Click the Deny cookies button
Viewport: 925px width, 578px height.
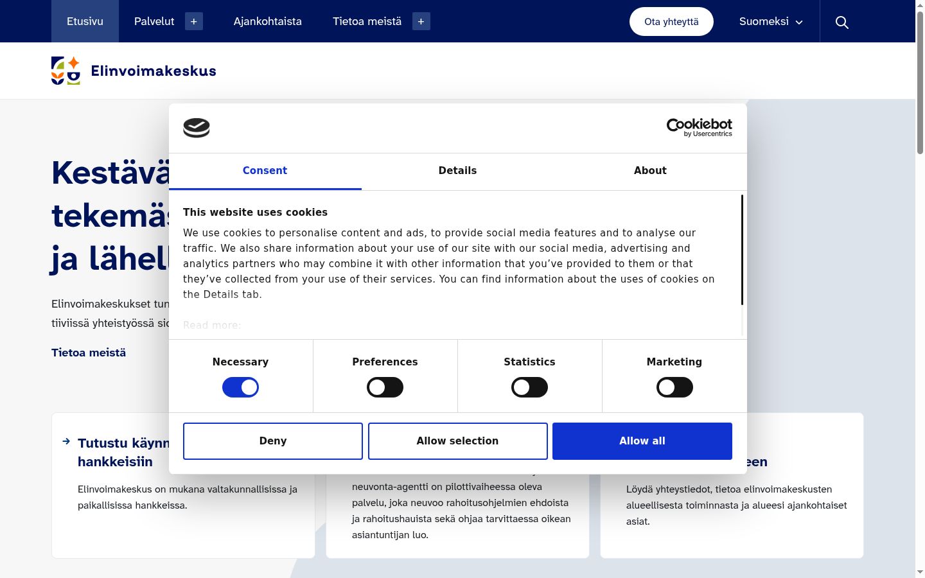(273, 441)
